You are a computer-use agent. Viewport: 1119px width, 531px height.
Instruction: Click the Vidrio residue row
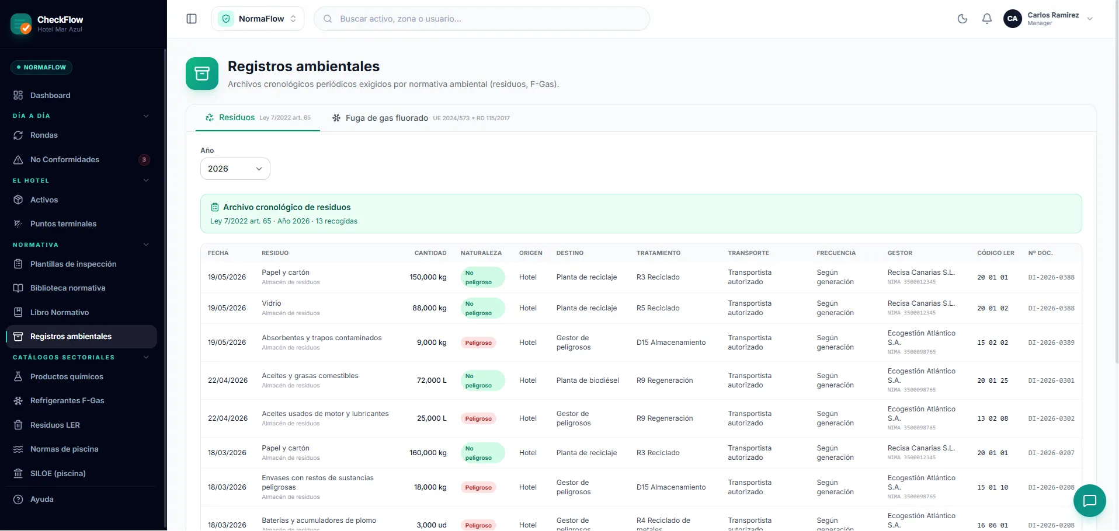pyautogui.click(x=641, y=308)
